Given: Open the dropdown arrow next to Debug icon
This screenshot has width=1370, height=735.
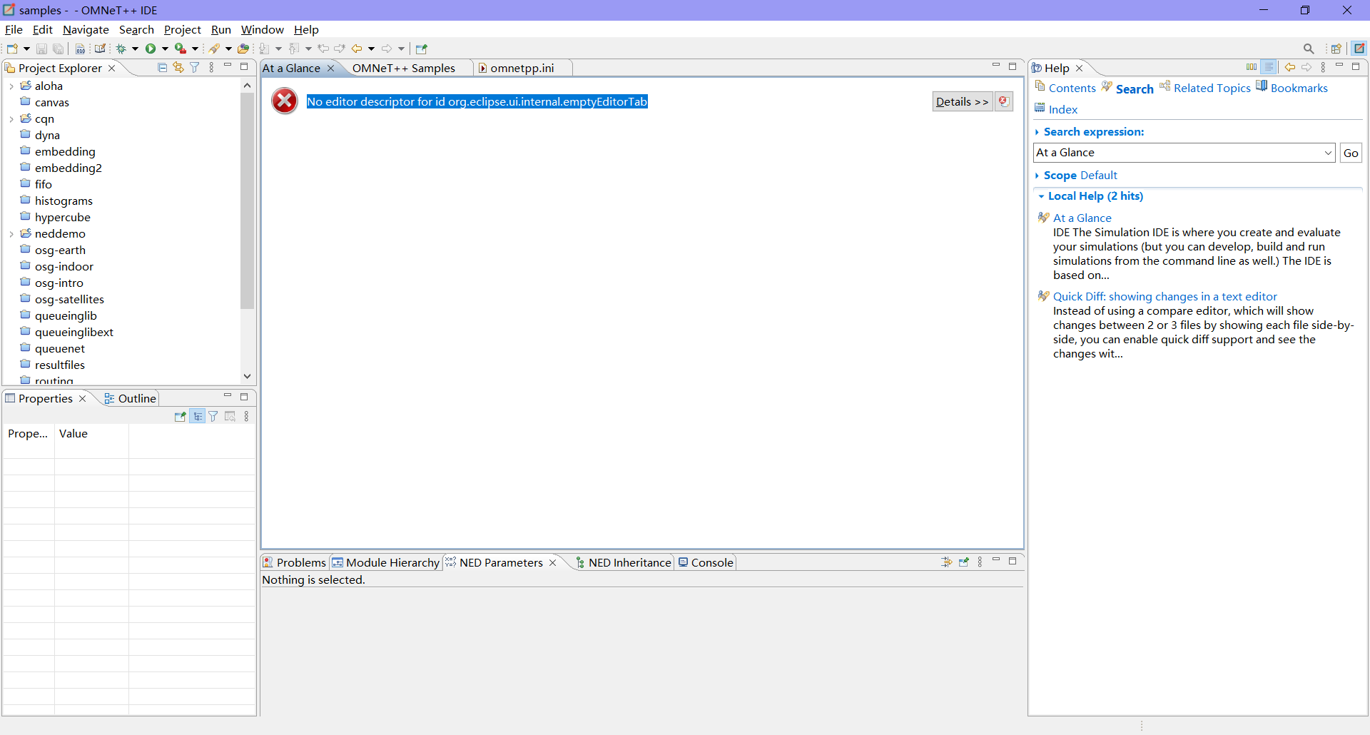Looking at the screenshot, I should pyautogui.click(x=135, y=49).
